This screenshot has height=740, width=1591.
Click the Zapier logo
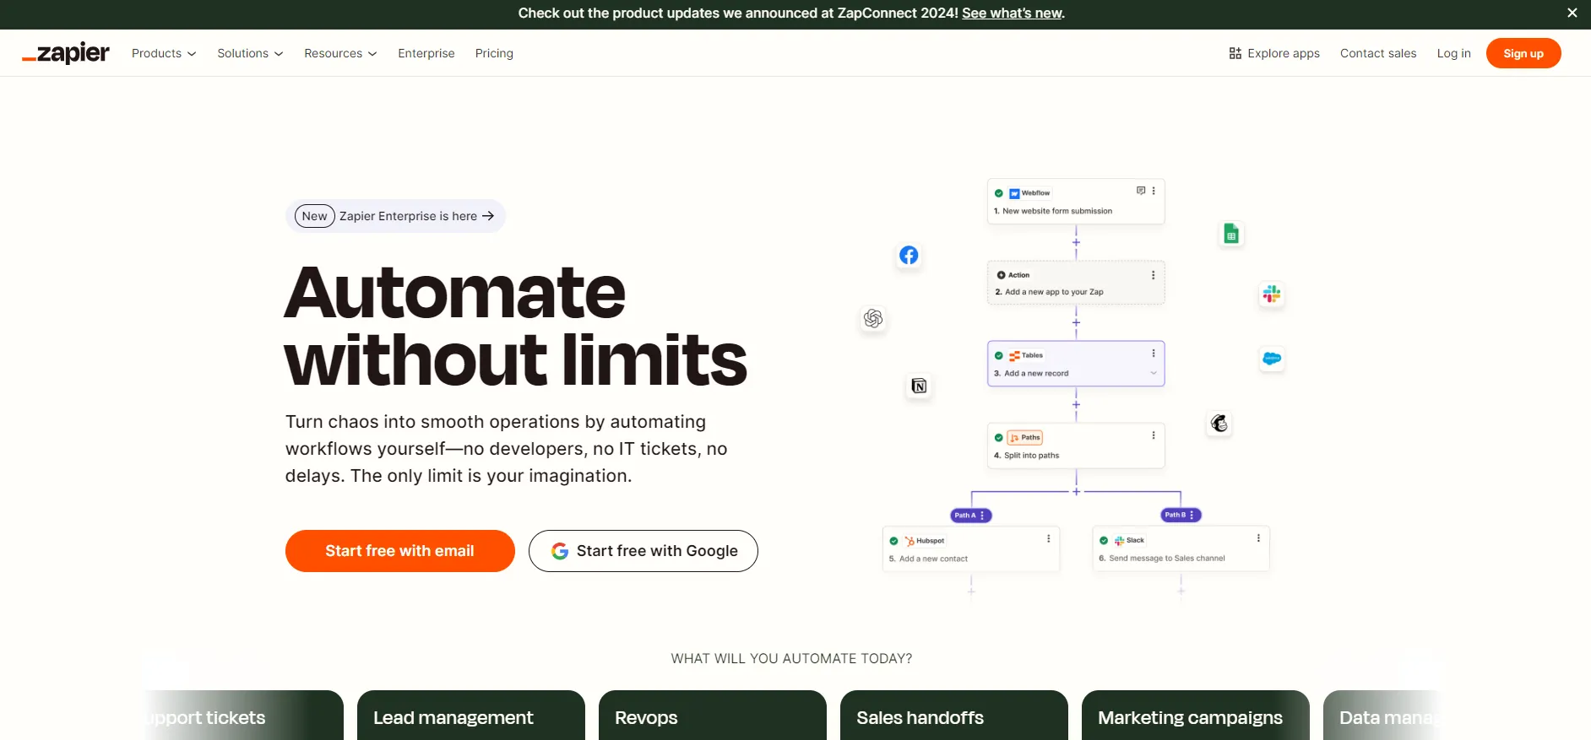click(66, 53)
